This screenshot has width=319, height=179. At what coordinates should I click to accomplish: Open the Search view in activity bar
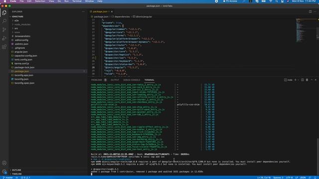[x=4, y=21]
